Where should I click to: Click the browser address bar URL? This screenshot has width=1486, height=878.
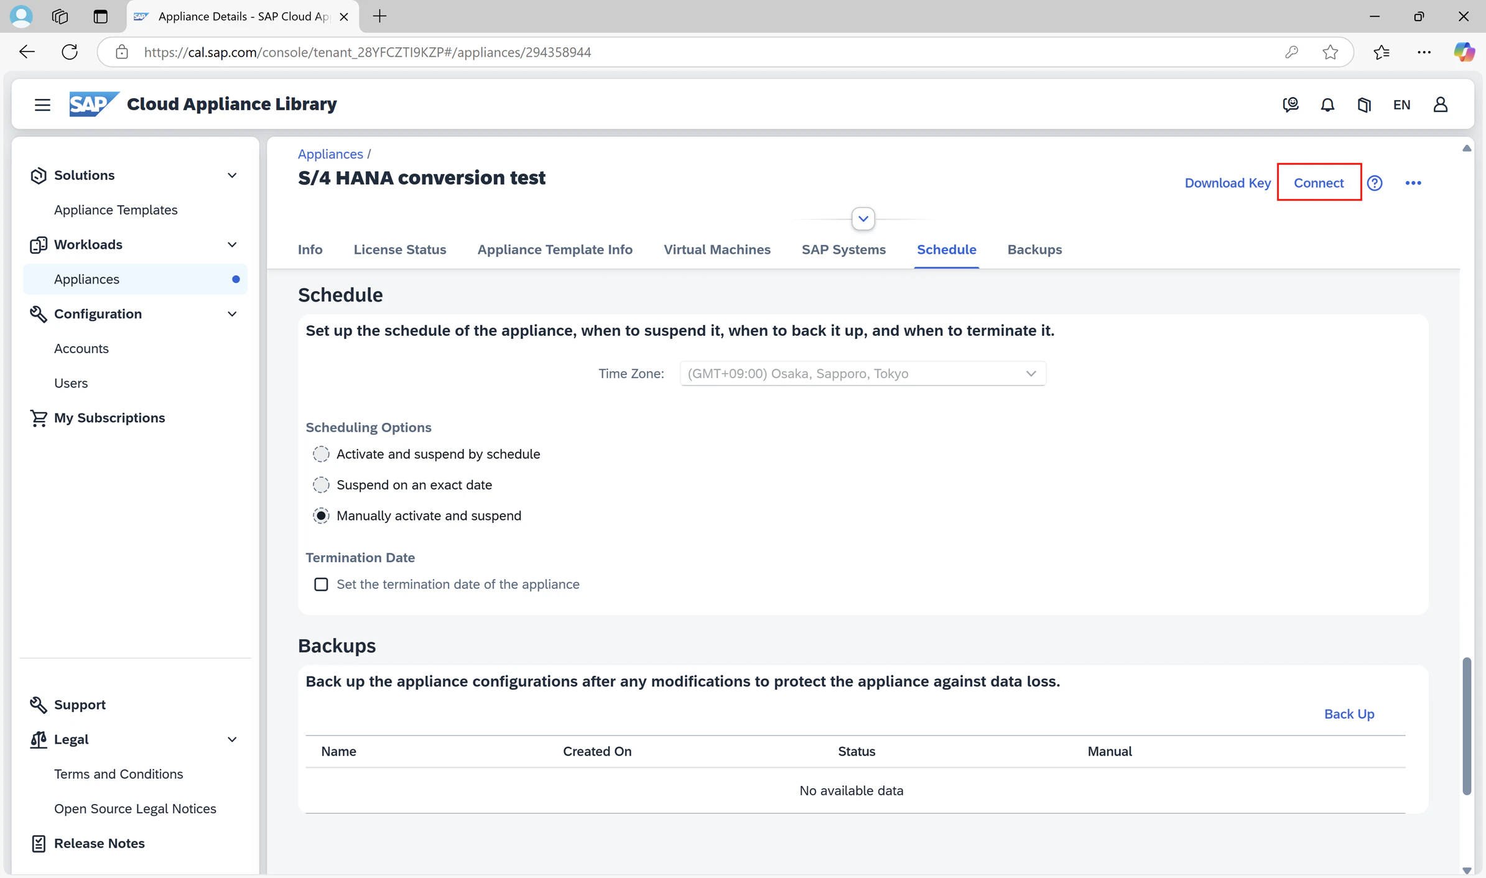coord(367,52)
